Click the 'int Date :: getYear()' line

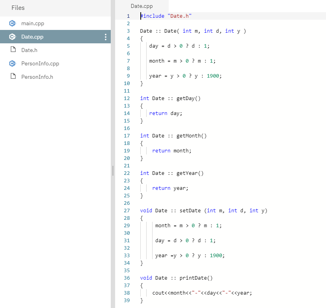pyautogui.click(x=172, y=173)
